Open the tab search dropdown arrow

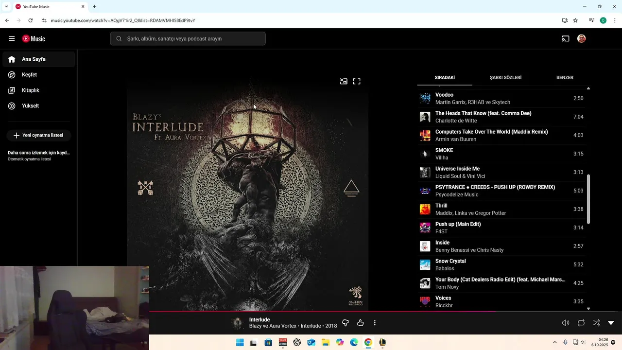click(6, 7)
